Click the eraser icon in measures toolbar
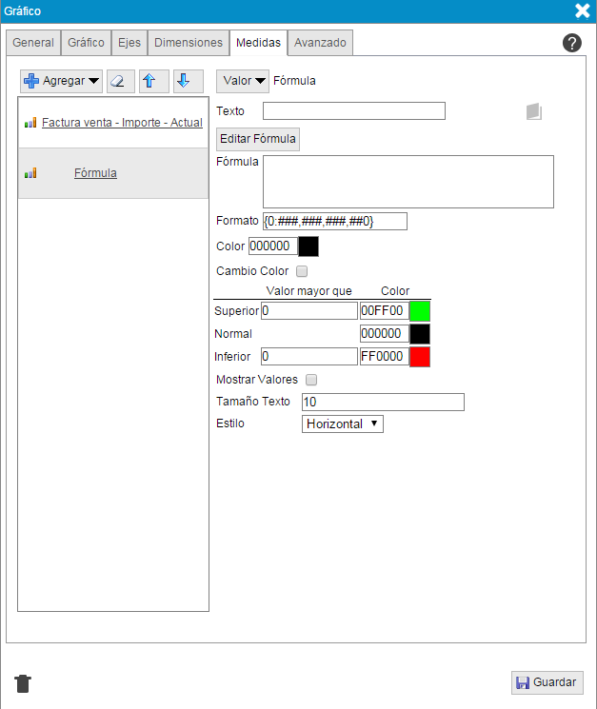 coord(120,81)
